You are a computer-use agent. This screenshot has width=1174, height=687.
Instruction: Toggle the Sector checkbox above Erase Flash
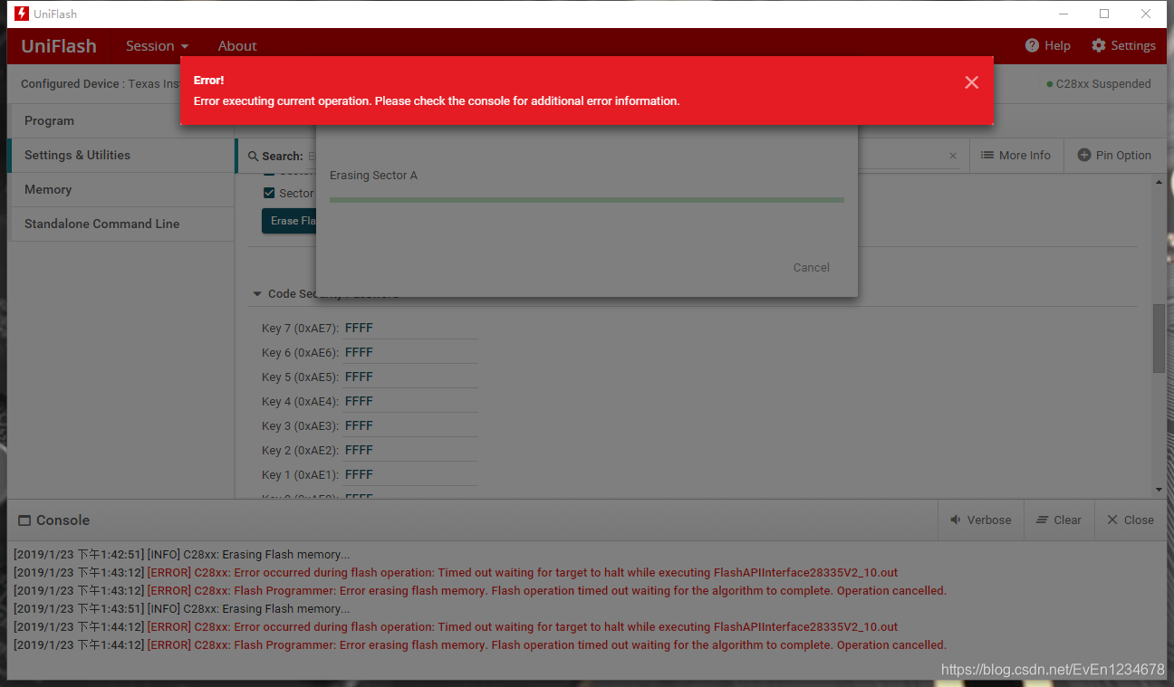tap(269, 193)
